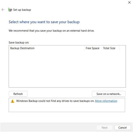Click the Set up backup title text

pos(22,10)
